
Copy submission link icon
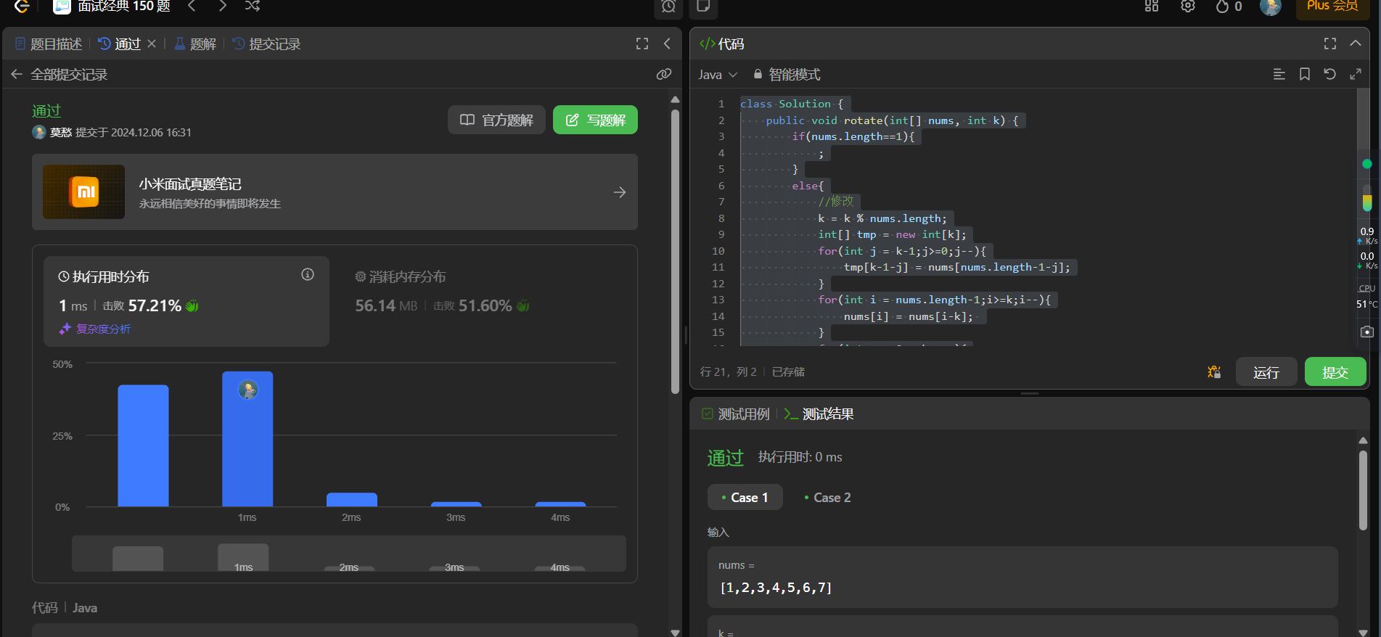(663, 74)
